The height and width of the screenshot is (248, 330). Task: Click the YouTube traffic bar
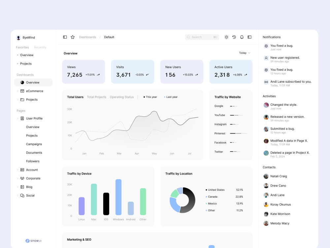click(236, 115)
